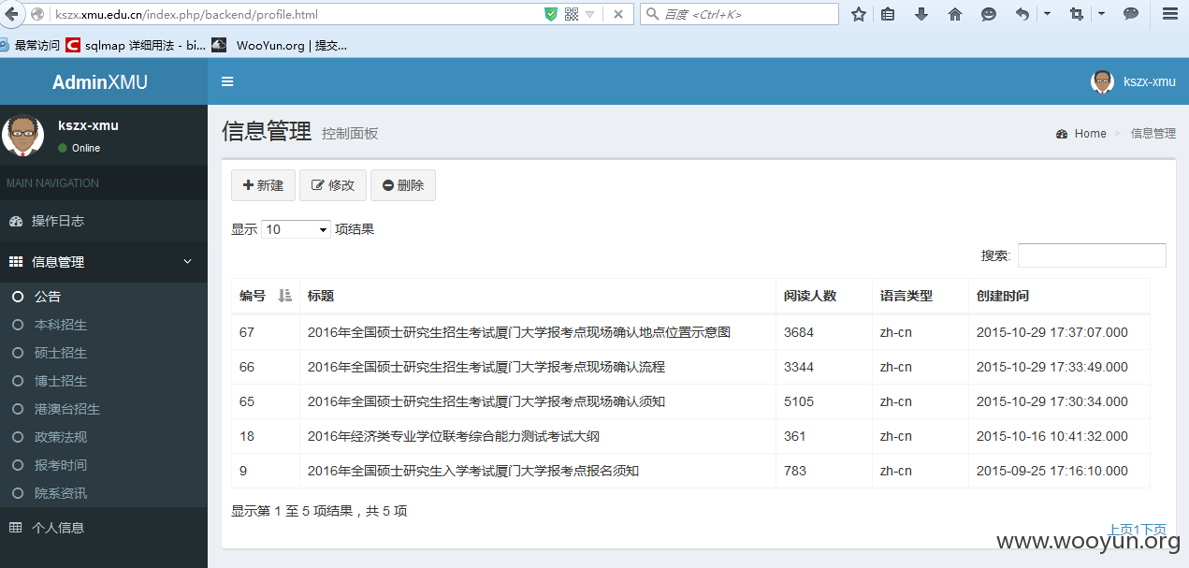The height and width of the screenshot is (568, 1189).
Task: Go to browser home page icon
Action: [x=955, y=14]
